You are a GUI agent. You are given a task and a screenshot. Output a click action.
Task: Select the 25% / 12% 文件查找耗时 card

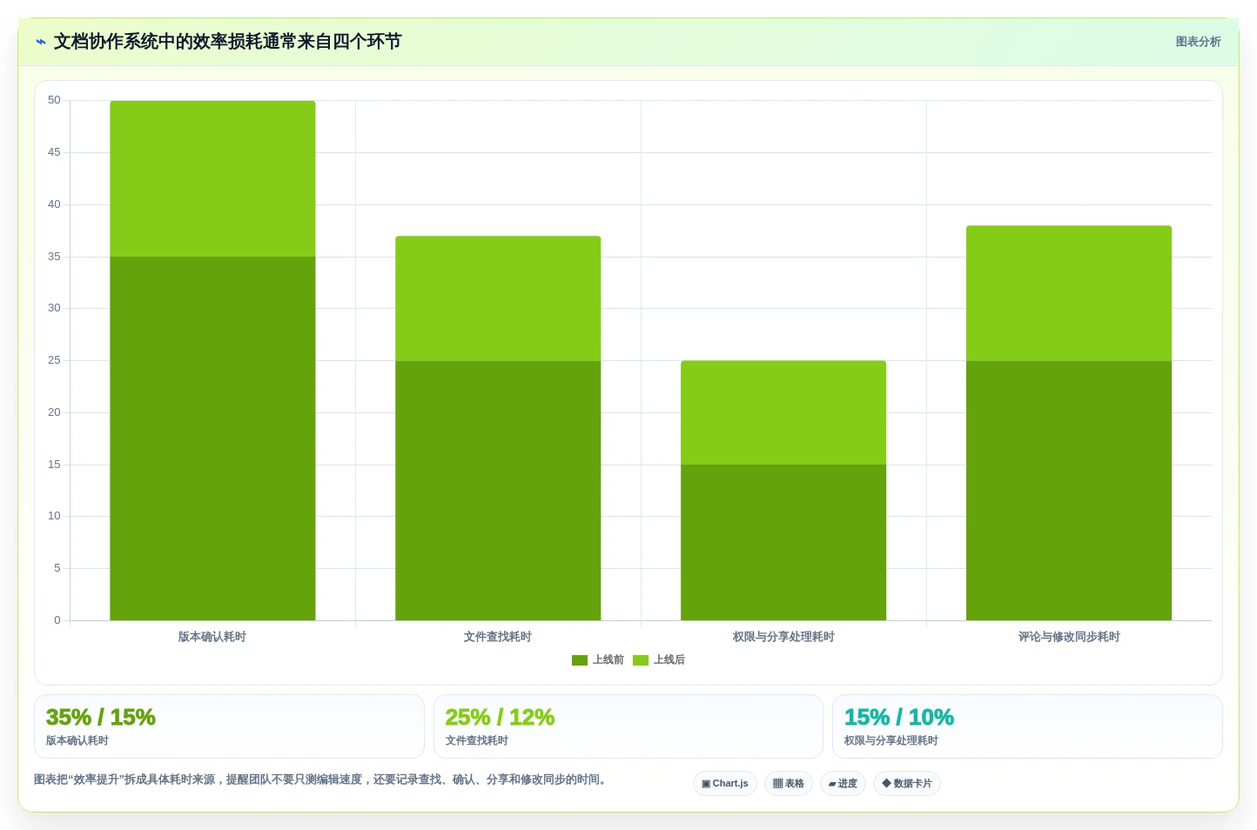coord(628,726)
